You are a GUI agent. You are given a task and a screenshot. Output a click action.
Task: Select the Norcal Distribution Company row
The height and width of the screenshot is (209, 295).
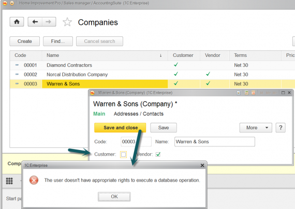pyautogui.click(x=152, y=74)
